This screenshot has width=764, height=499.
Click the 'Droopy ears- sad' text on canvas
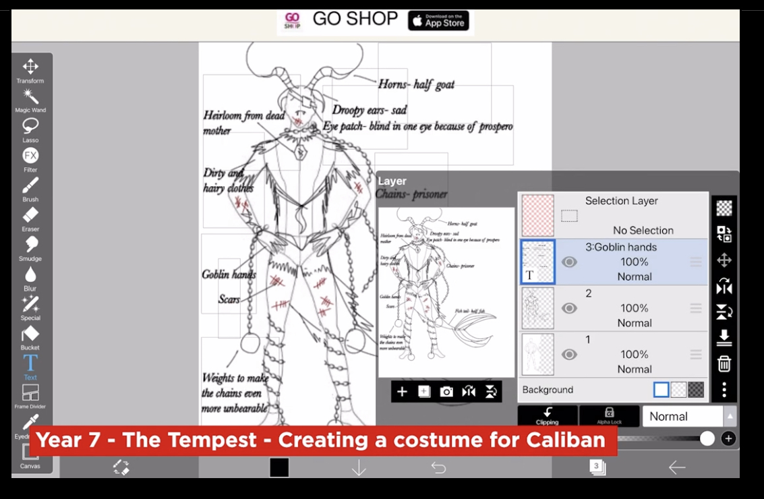(x=370, y=110)
